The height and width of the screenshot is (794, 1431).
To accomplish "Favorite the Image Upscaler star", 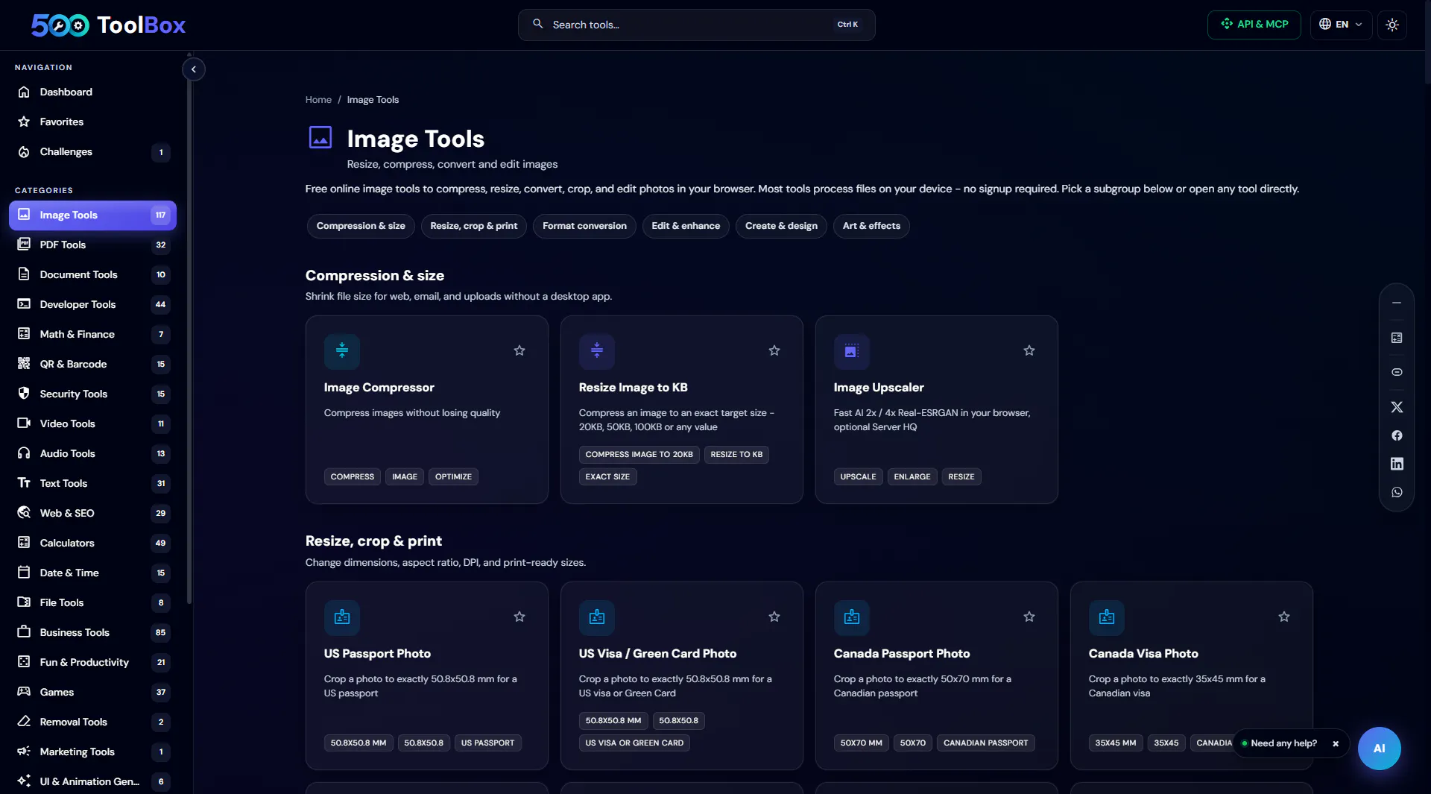I will click(x=1029, y=350).
